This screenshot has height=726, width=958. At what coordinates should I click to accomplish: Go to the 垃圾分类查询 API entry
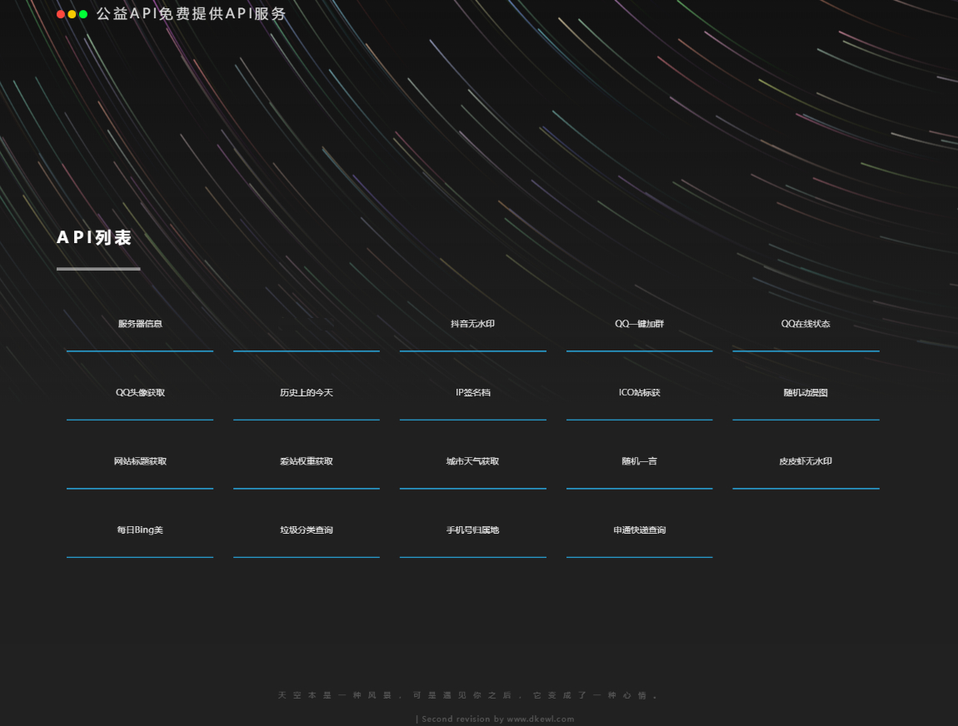307,530
